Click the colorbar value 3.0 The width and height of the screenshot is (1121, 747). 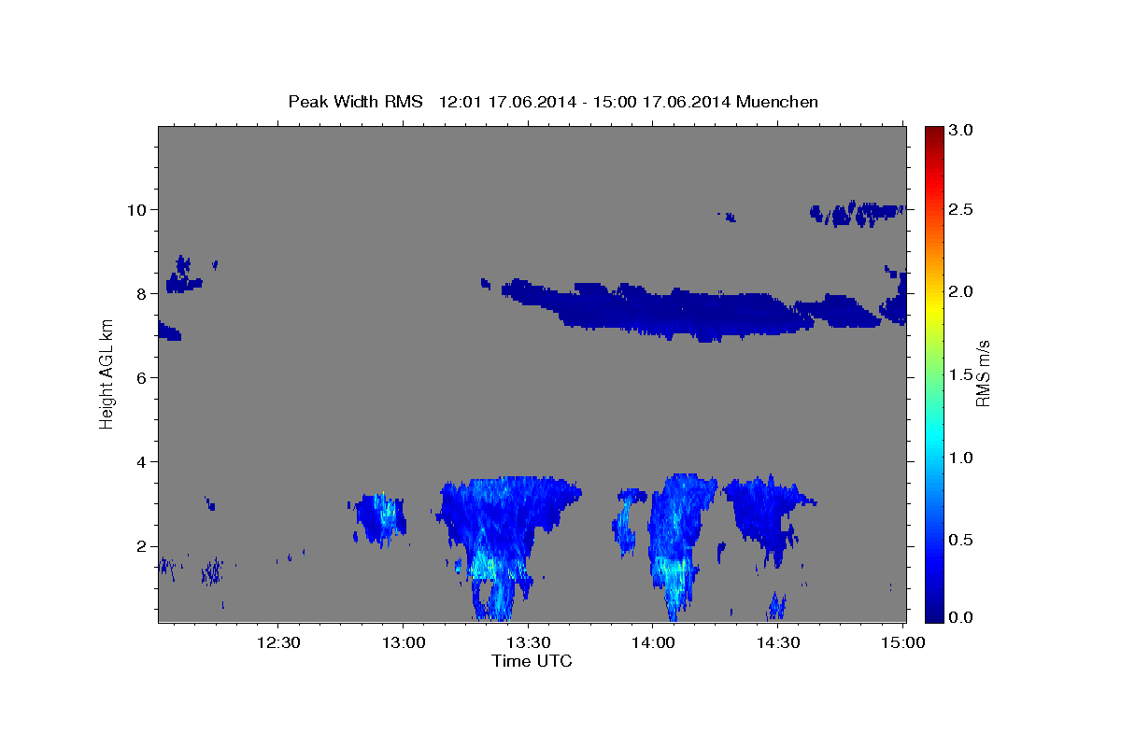[961, 130]
